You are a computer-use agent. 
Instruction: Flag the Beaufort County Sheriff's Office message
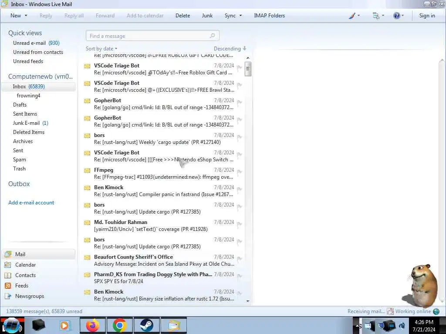[x=240, y=259]
